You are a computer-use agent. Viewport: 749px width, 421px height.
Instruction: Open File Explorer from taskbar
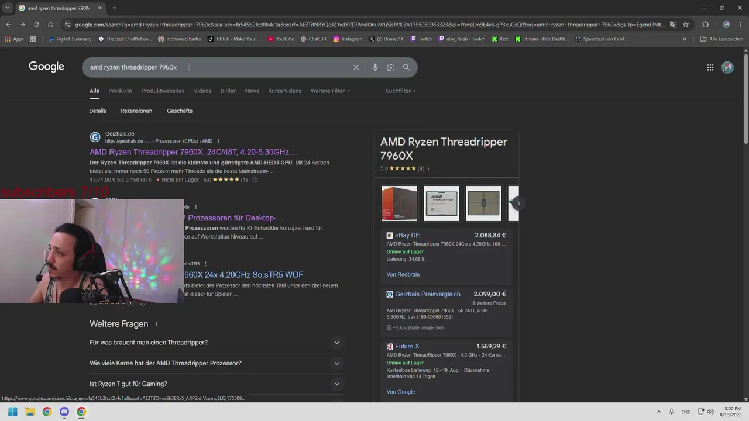tap(30, 412)
